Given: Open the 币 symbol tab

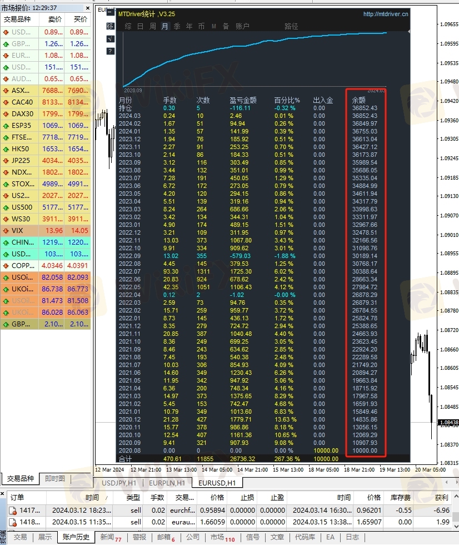Looking at the screenshot, I should tap(201, 27).
